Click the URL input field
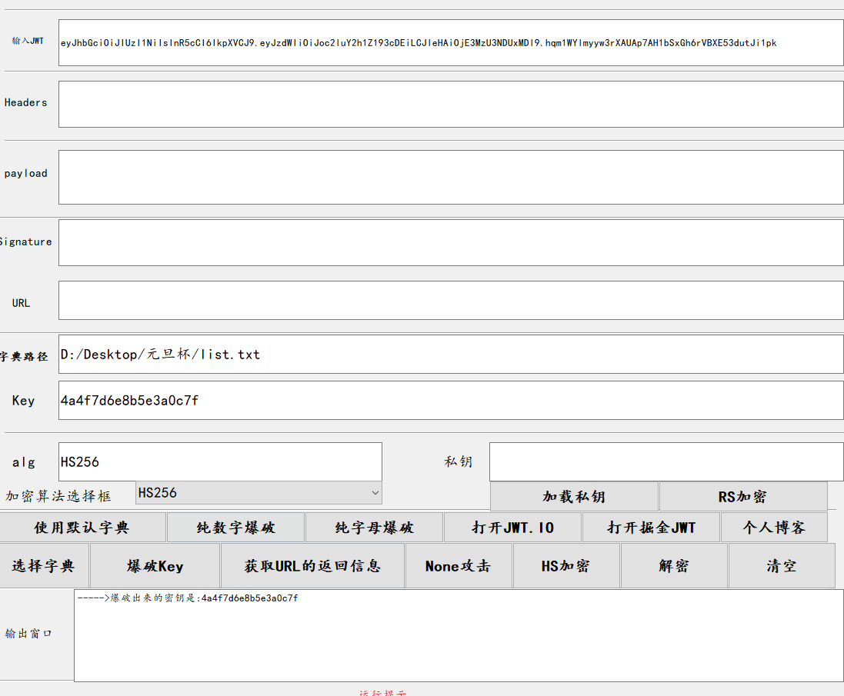Image resolution: width=844 pixels, height=696 pixels. pyautogui.click(x=451, y=301)
